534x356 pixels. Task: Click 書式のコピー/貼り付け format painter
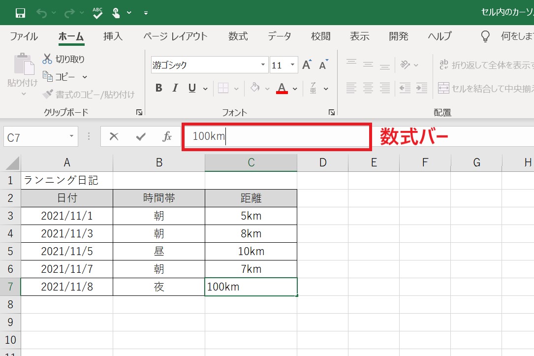coord(88,95)
